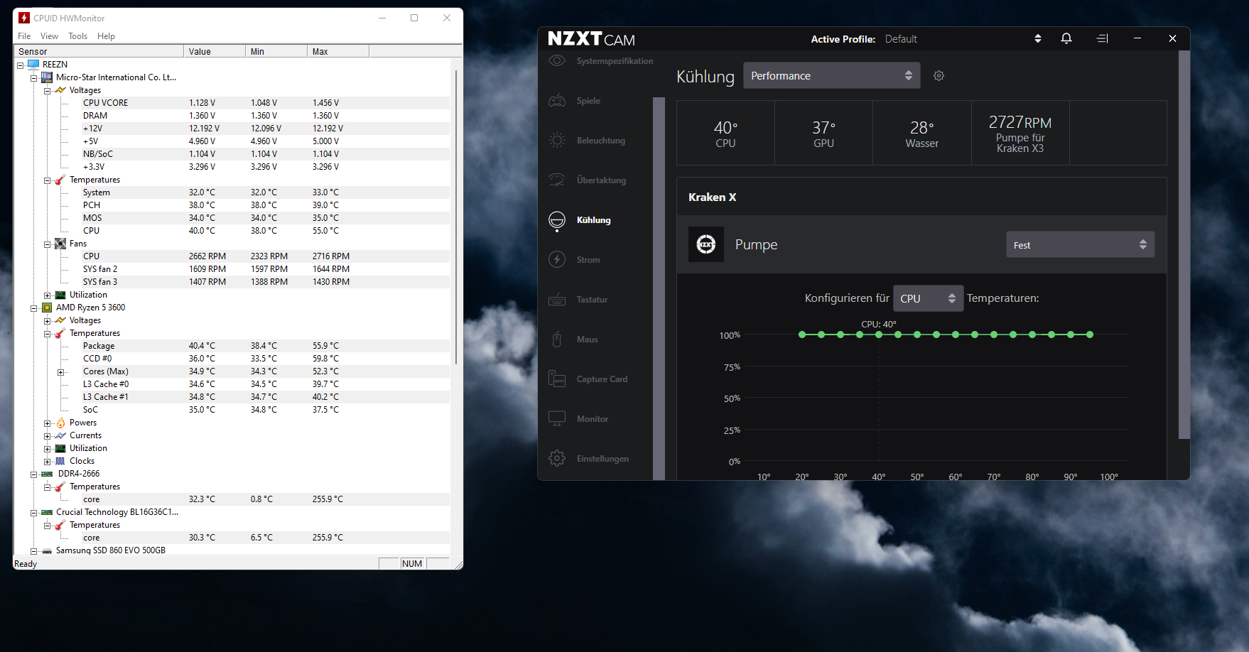Screen dimensions: 1249x652
Task: Open the Spiele gamepad icon in NZXT CAM
Action: coord(557,101)
